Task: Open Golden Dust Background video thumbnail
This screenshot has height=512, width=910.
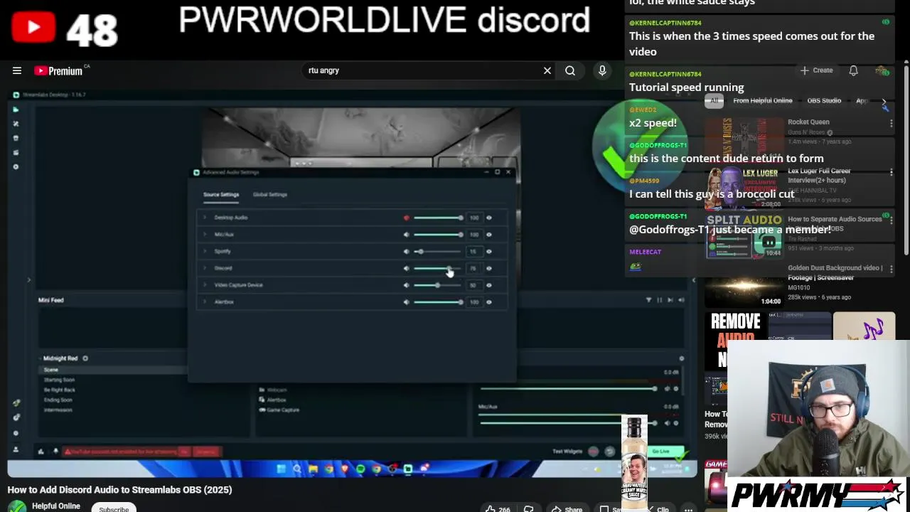Action: coord(744,284)
